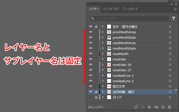Hide the 祝日文字 layer
Screen dimensions: 179x112
91,86
